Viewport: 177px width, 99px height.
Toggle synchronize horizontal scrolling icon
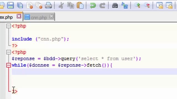click(169, 5)
